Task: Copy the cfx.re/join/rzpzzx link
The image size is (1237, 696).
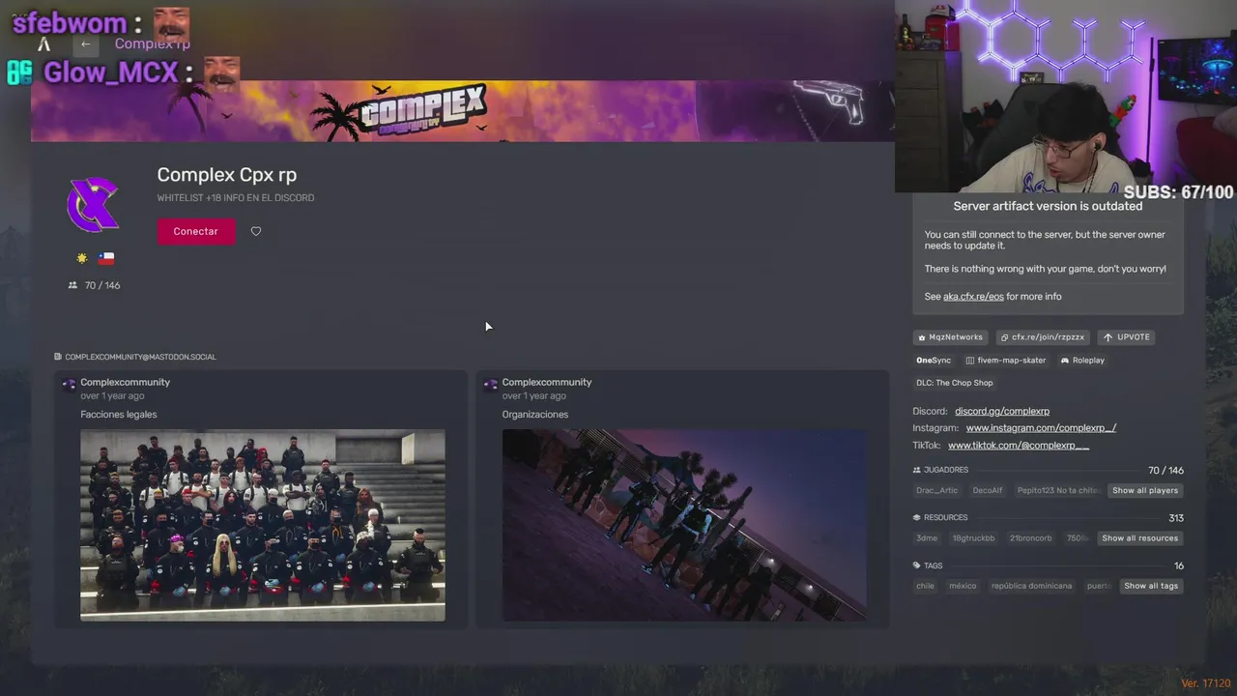Action: tap(1043, 337)
